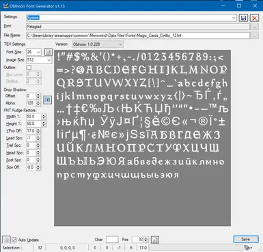Click the Selection label in the status bar
Image resolution: width=263 pixels, height=252 pixels.
11,248
